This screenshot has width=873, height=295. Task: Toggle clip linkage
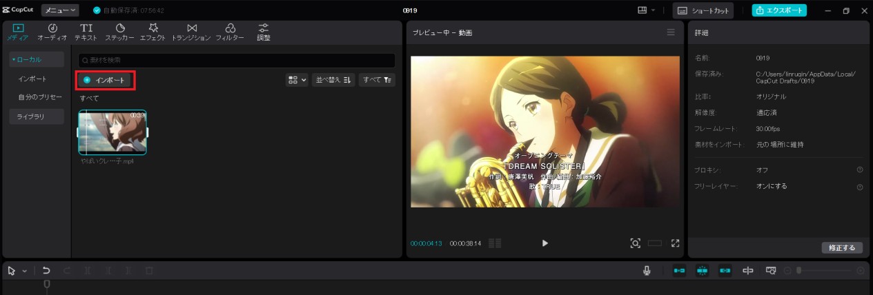[725, 271]
